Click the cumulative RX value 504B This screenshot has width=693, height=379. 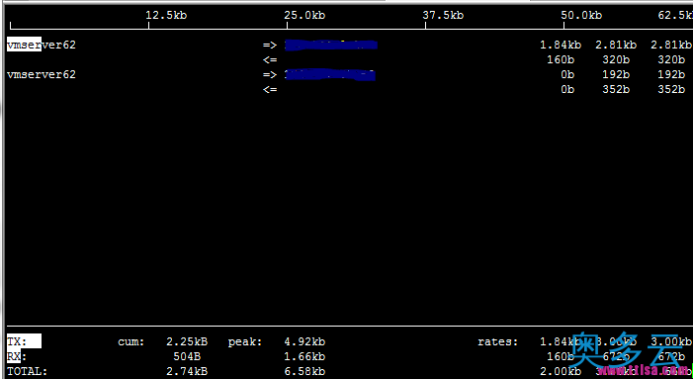(187, 356)
